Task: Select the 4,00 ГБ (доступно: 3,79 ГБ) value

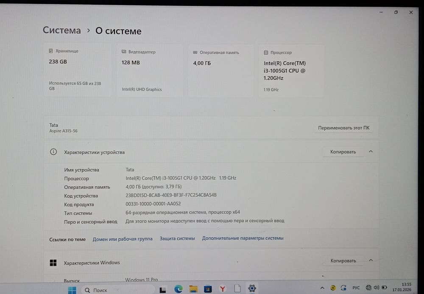Action: click(x=153, y=187)
